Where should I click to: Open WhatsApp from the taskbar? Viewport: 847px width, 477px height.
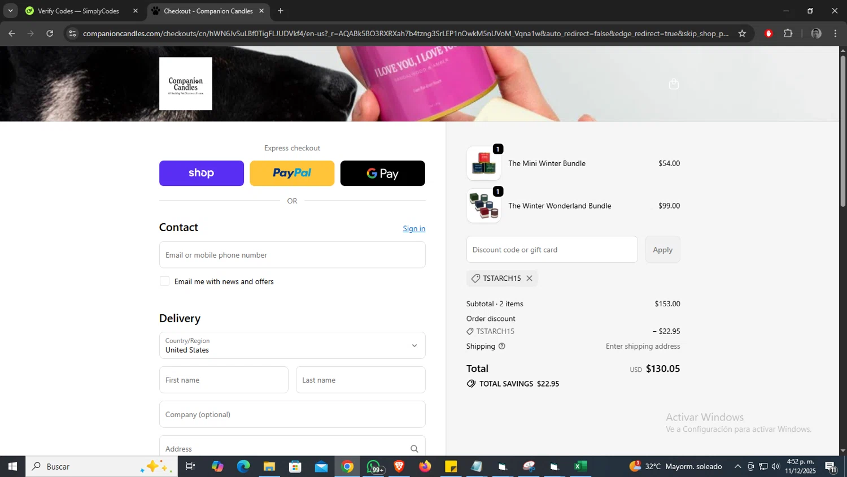pos(374,466)
